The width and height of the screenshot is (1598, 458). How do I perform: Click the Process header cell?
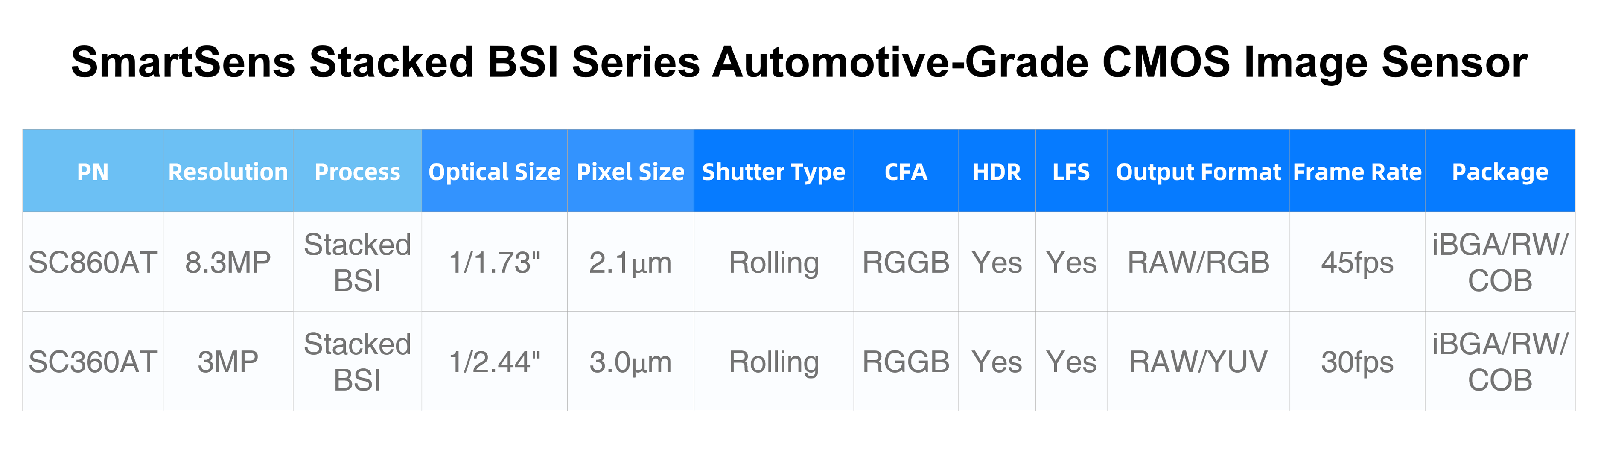[x=357, y=171]
